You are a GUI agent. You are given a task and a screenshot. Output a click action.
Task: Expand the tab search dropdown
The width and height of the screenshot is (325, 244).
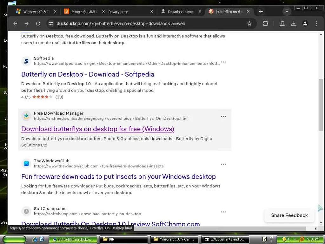[x=287, y=12]
